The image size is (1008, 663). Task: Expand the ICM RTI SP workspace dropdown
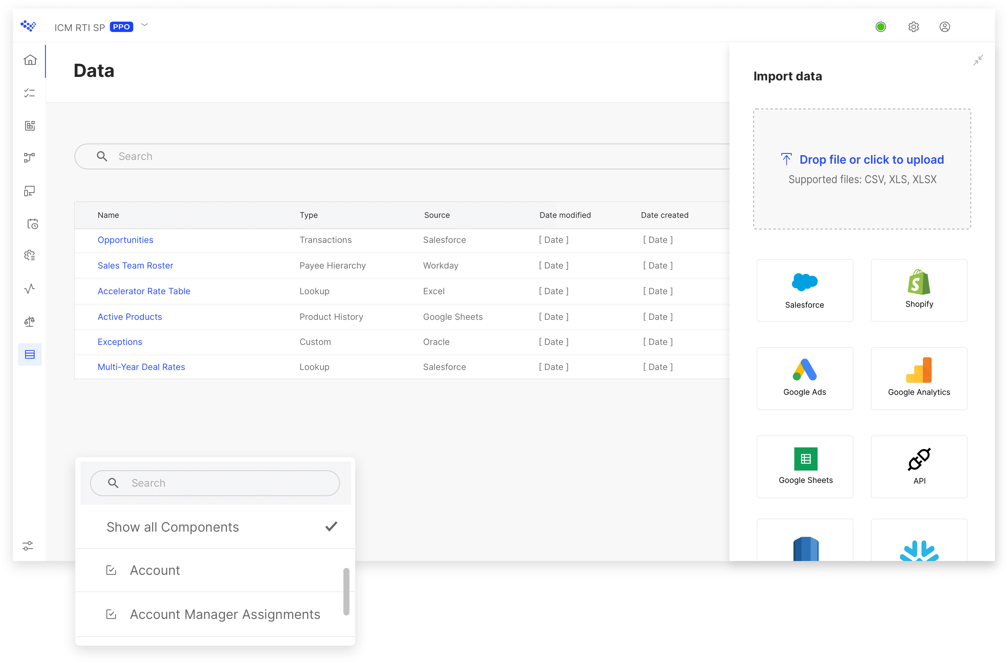click(x=144, y=25)
